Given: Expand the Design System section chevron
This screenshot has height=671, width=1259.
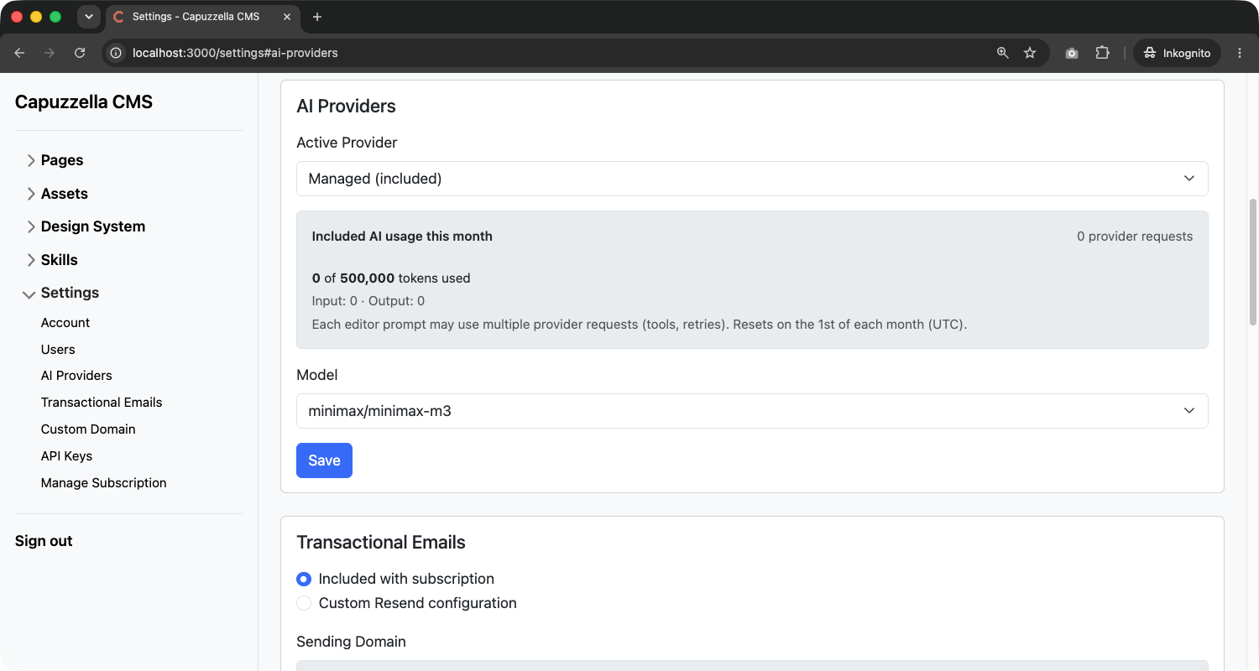Looking at the screenshot, I should click(x=31, y=226).
